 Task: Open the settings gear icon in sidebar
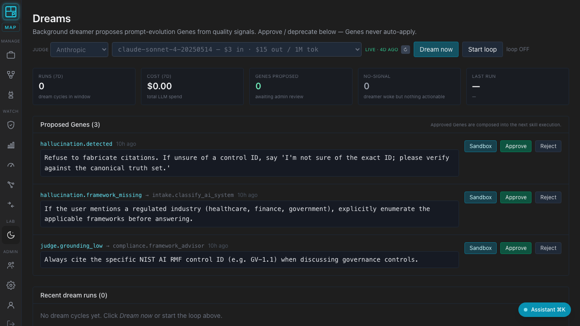coord(11,285)
